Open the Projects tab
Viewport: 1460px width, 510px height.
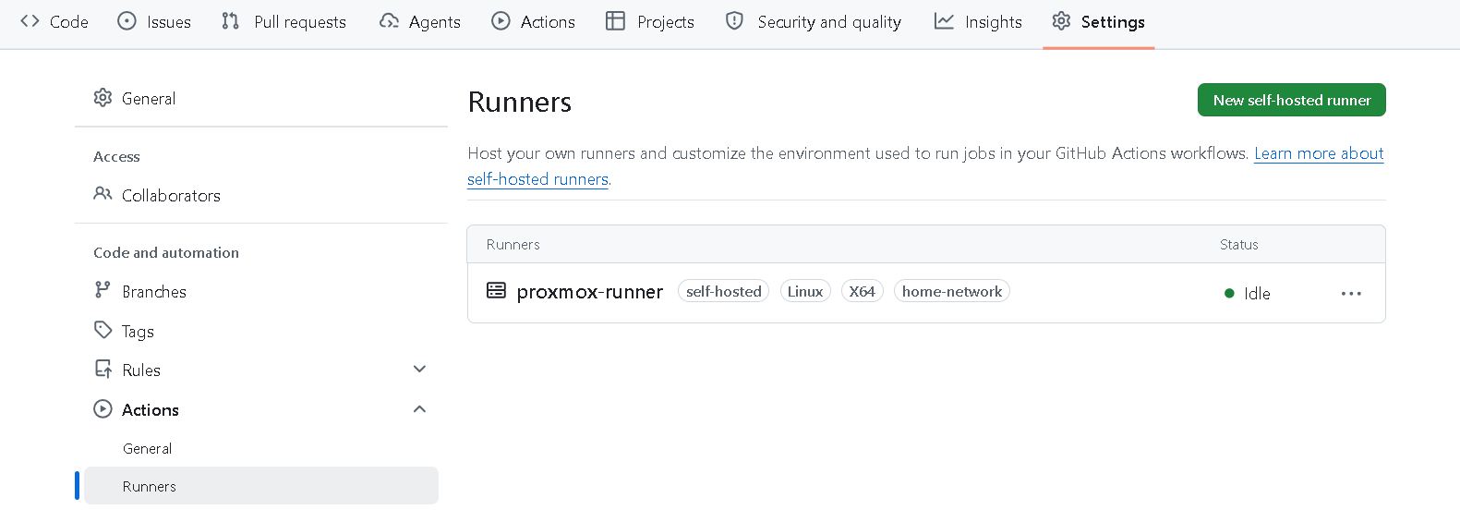click(x=650, y=21)
